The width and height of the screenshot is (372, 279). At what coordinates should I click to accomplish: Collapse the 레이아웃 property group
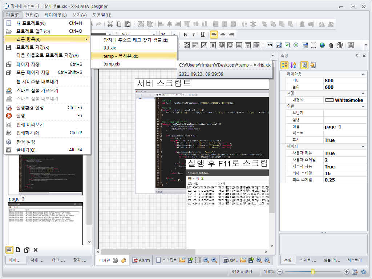[363, 74]
